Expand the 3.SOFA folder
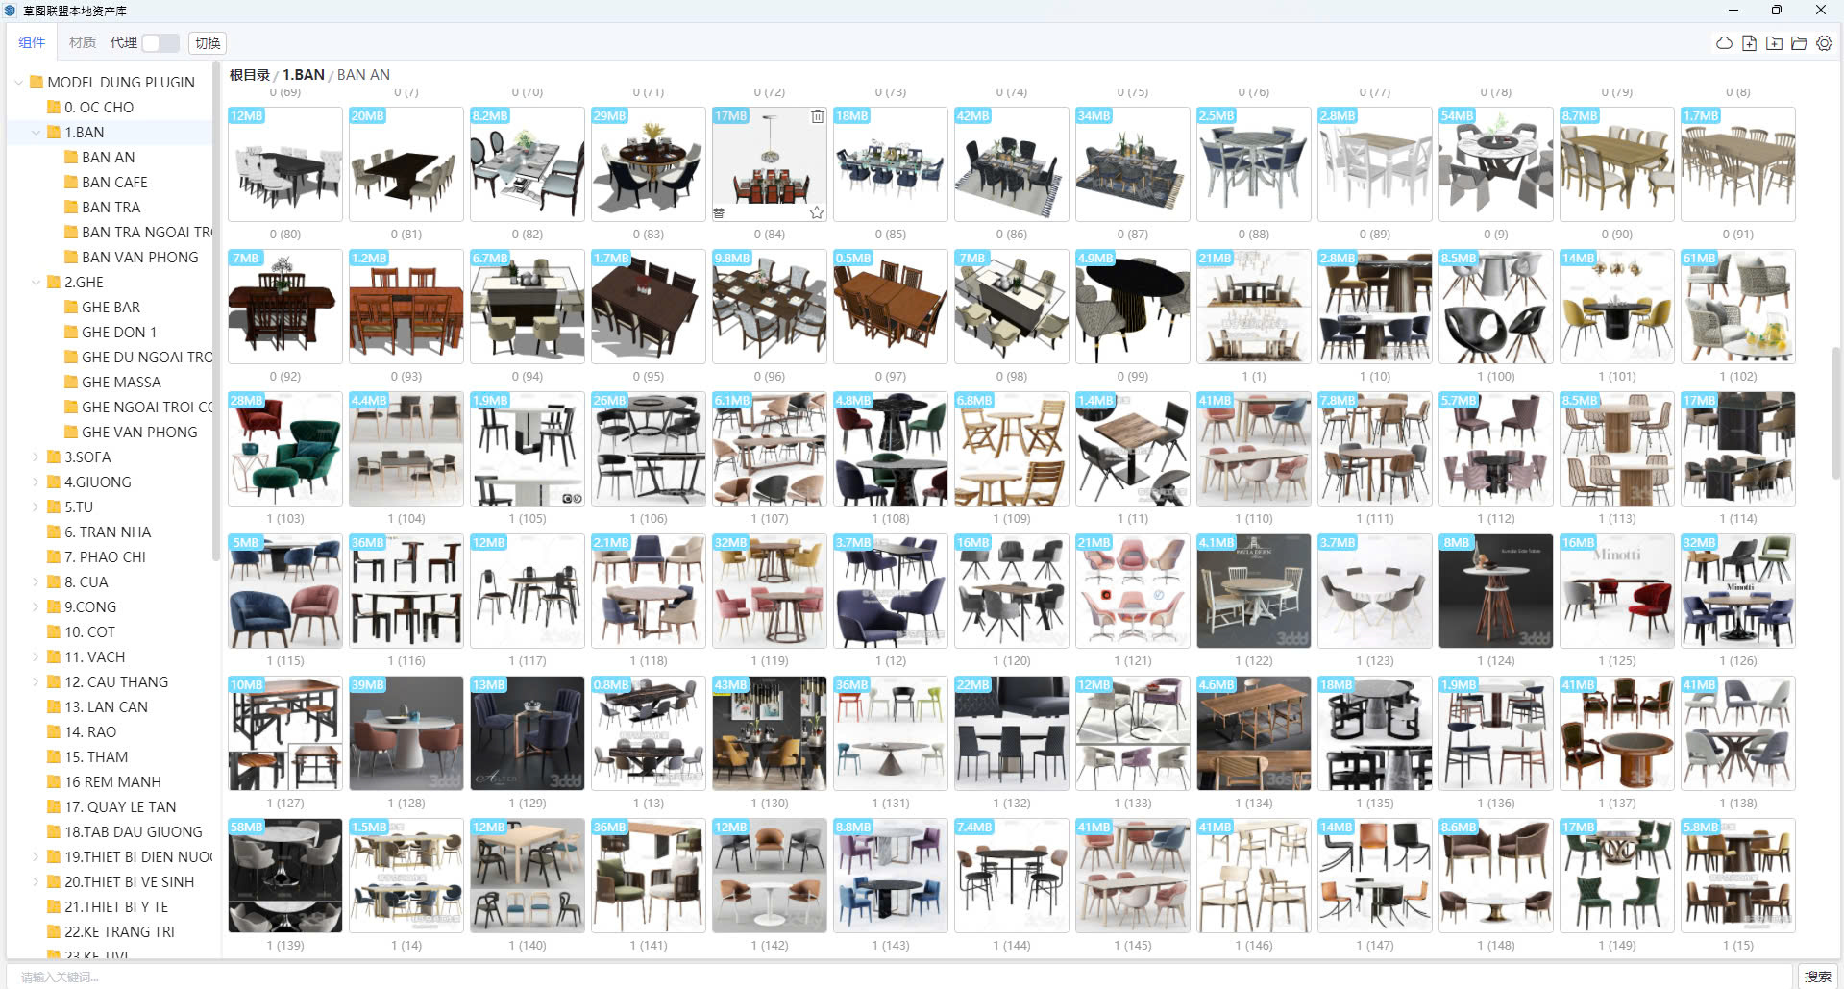The image size is (1844, 989). [37, 457]
